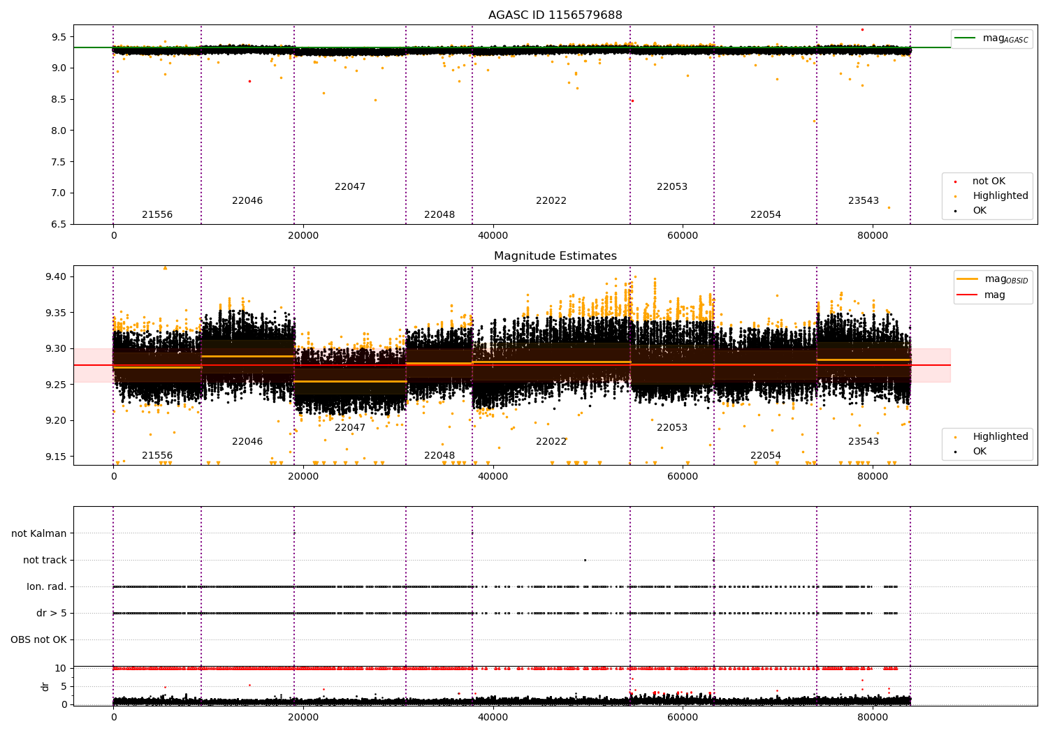Viewport: 1048px width, 733px height.
Task: Click the 'AGASC ID 1156579688' plot title
Action: pyautogui.click(x=555, y=15)
